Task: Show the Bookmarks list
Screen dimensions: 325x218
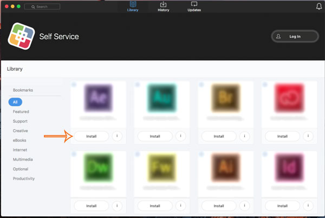Action: [23, 90]
